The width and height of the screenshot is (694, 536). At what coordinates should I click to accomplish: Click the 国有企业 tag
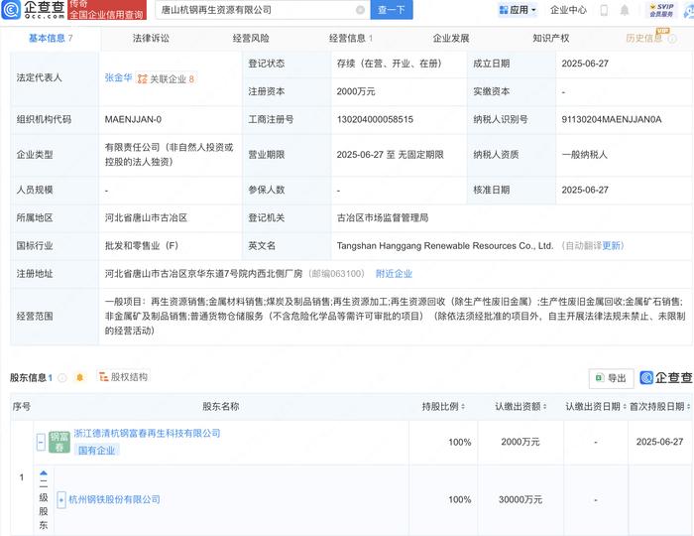[96, 451]
